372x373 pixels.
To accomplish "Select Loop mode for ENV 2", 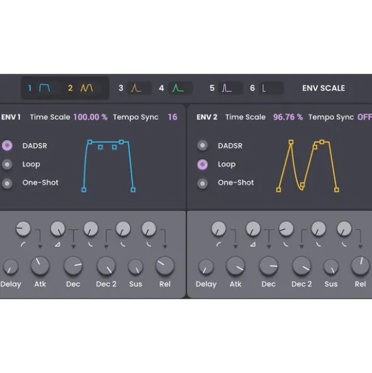I will pyautogui.click(x=202, y=164).
